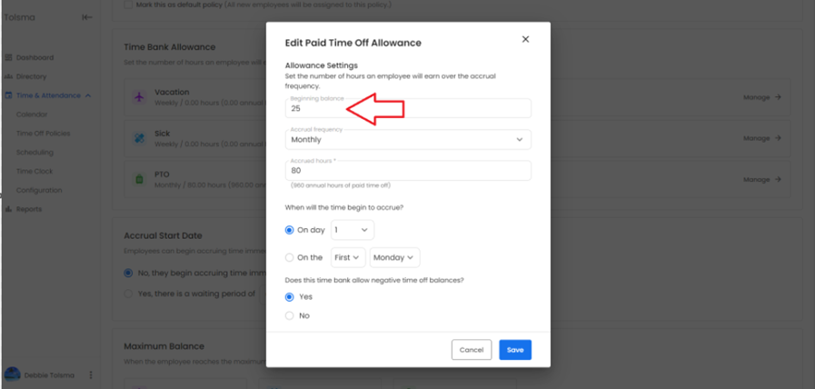Select the "On day" radio button
815x389 pixels.
point(290,231)
